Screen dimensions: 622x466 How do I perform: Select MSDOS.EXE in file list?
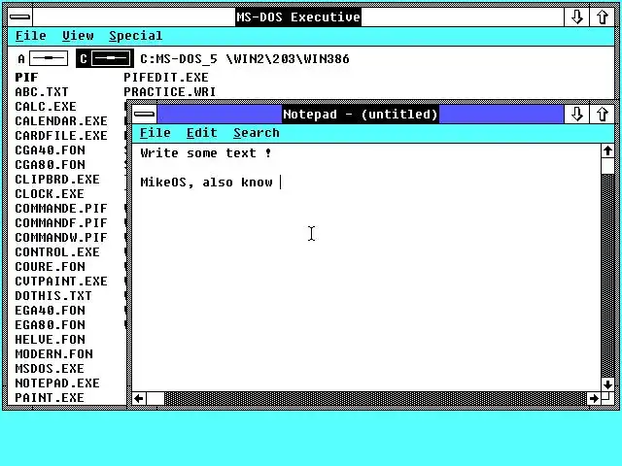[x=50, y=369]
